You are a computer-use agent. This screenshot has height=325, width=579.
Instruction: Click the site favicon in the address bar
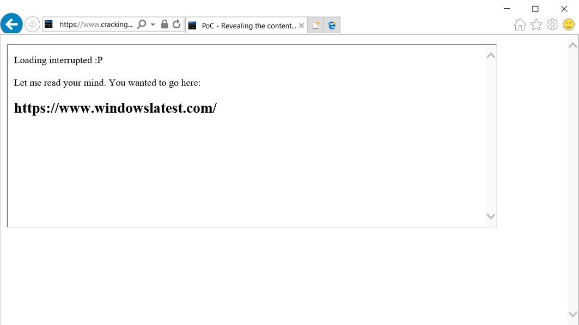point(48,24)
